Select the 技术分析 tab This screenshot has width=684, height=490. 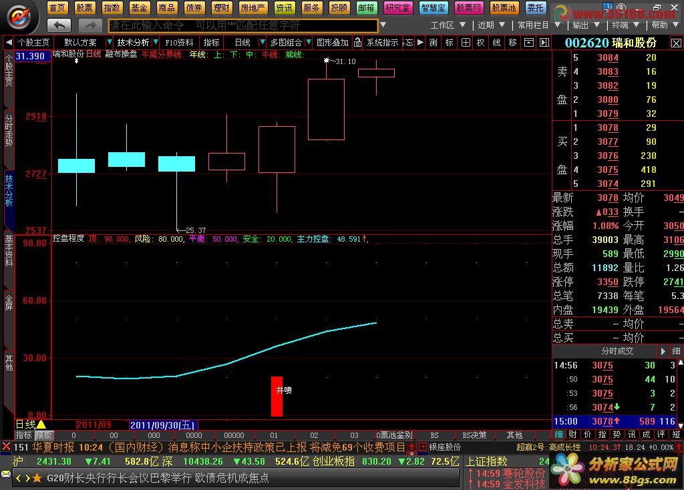133,42
